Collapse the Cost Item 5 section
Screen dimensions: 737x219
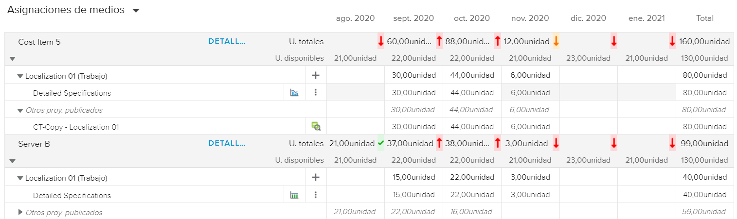click(13, 59)
